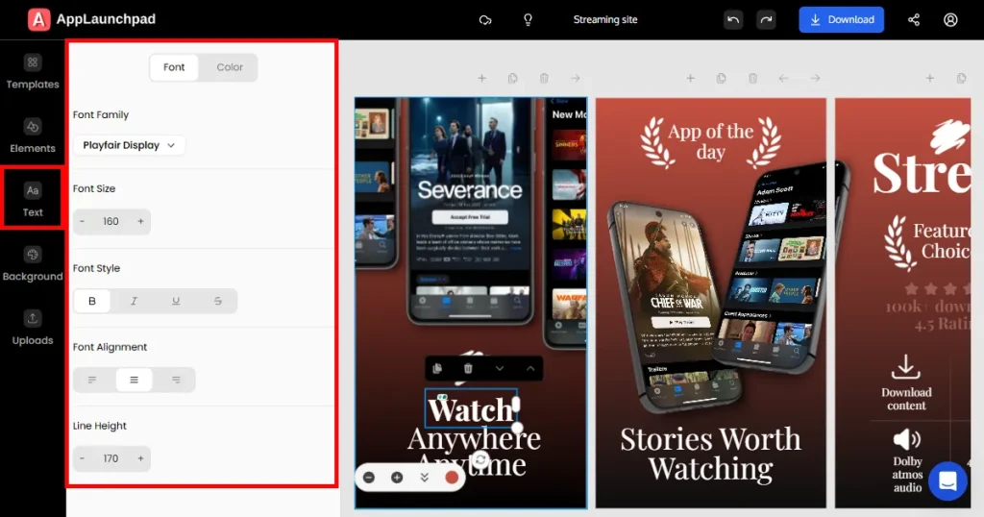Align text to the right
The width and height of the screenshot is (984, 517).
176,380
